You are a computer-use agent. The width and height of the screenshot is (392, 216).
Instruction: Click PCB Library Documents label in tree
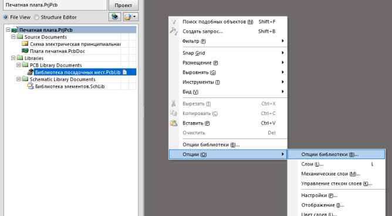[x=56, y=65]
